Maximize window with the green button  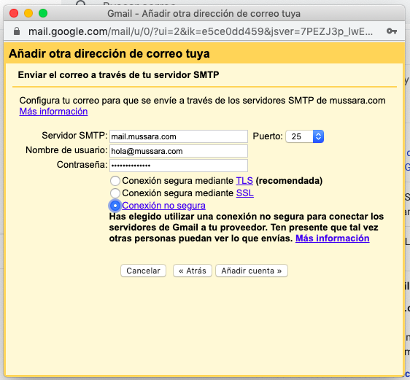(x=43, y=13)
